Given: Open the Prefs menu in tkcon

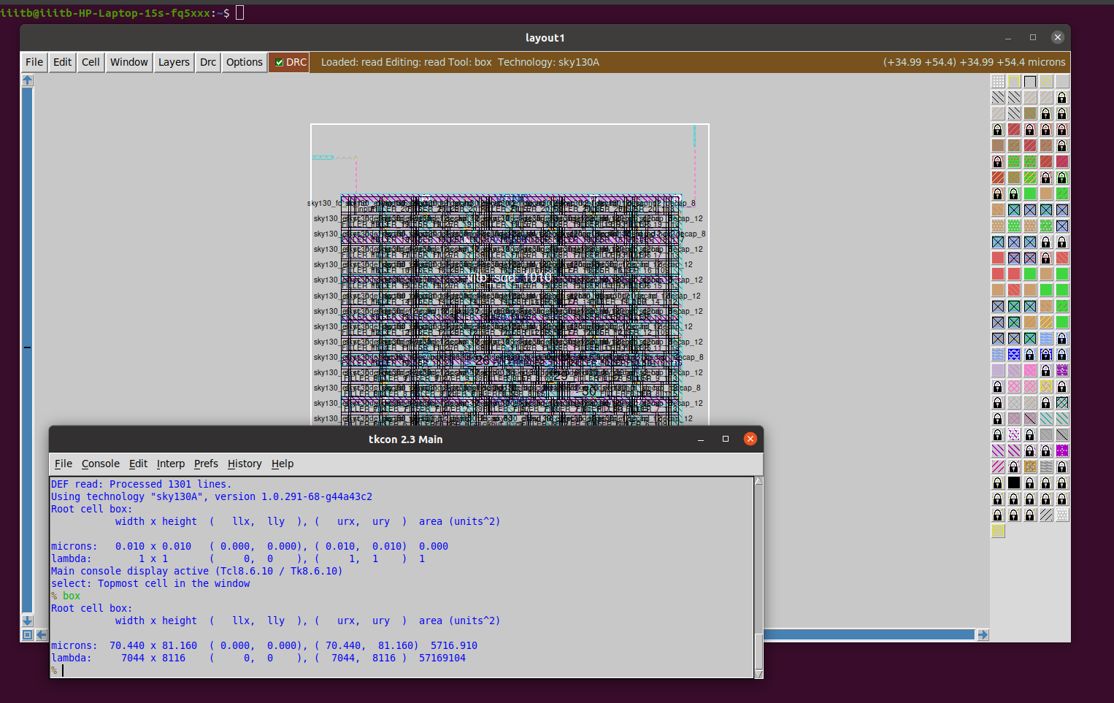Looking at the screenshot, I should click(206, 464).
